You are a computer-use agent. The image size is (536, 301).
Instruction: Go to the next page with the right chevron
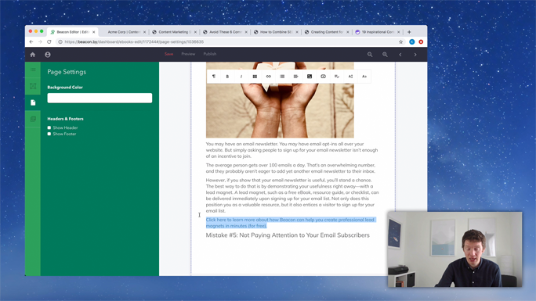415,55
